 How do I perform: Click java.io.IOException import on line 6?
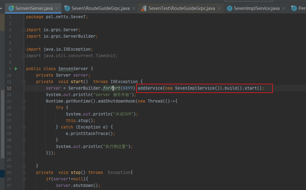click(67, 49)
